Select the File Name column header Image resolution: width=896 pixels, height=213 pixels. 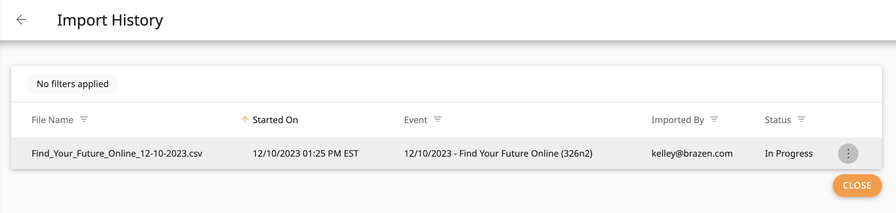[x=52, y=120]
